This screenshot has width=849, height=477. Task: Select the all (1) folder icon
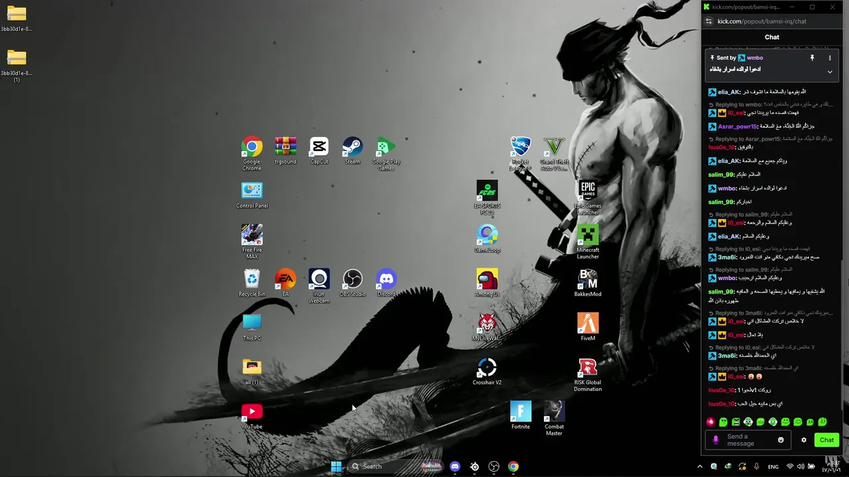point(251,372)
